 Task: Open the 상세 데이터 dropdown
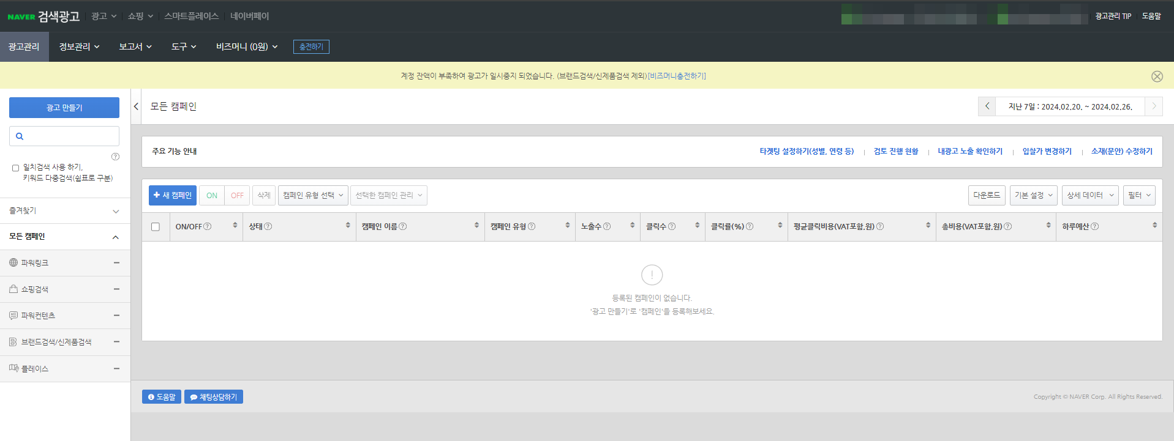point(1089,195)
